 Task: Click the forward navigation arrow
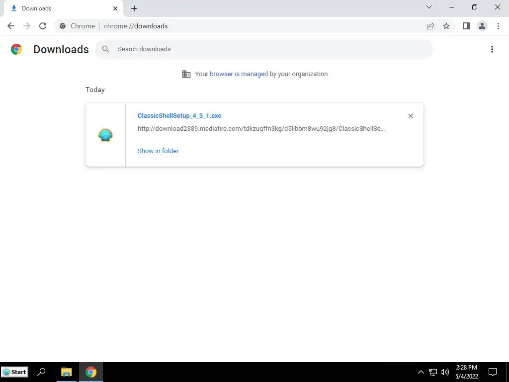[27, 26]
